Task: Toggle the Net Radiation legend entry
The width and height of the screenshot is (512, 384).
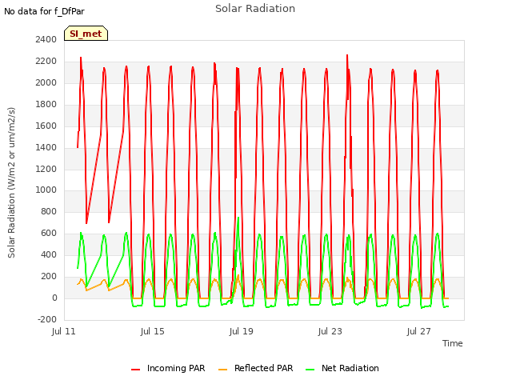Action: click(342, 368)
